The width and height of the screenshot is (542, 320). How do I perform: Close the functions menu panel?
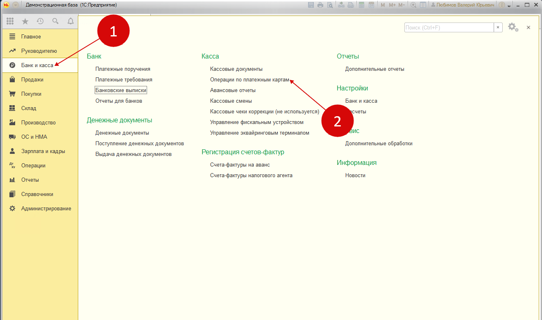click(x=528, y=27)
